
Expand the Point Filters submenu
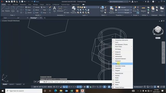(122, 47)
